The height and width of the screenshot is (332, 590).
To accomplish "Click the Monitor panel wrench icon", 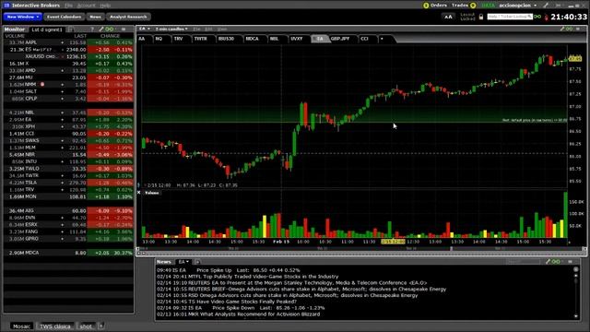I will [100, 30].
